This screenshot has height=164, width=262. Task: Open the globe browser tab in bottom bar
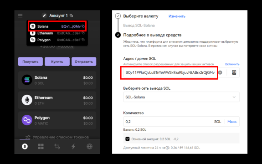[x=90, y=147]
